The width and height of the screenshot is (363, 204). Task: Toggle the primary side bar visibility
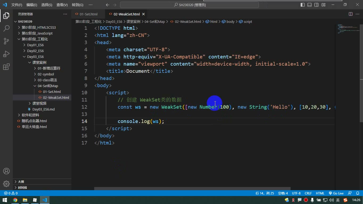pyautogui.click(x=303, y=5)
